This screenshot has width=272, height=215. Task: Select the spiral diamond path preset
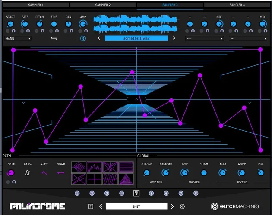[79, 167]
